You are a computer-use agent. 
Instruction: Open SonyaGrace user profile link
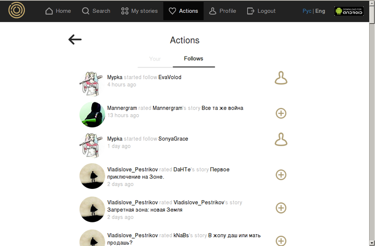click(x=173, y=139)
